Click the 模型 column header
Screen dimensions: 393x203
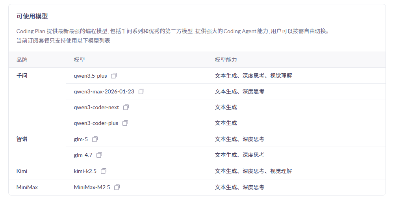79,60
